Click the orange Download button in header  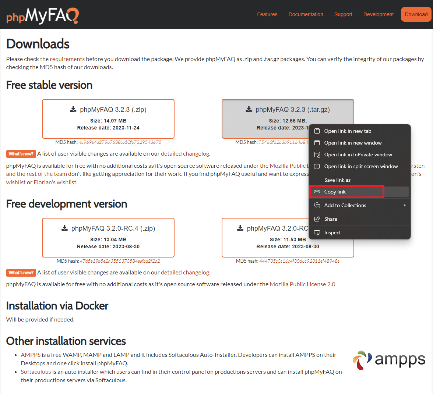[416, 14]
